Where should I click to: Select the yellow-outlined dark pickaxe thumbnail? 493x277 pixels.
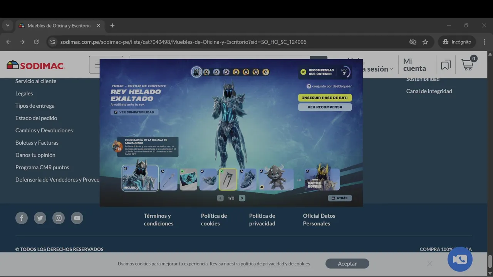228,179
